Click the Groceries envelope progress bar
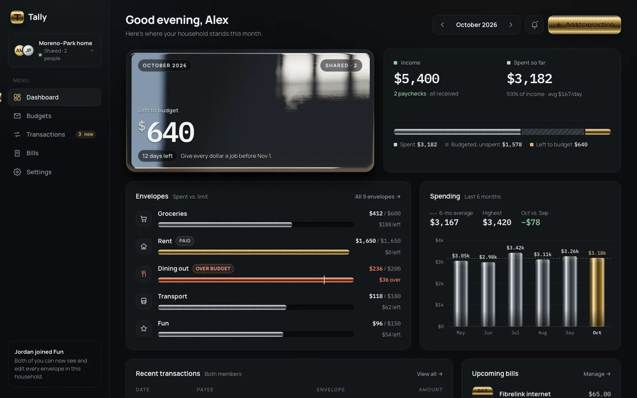 256,225
